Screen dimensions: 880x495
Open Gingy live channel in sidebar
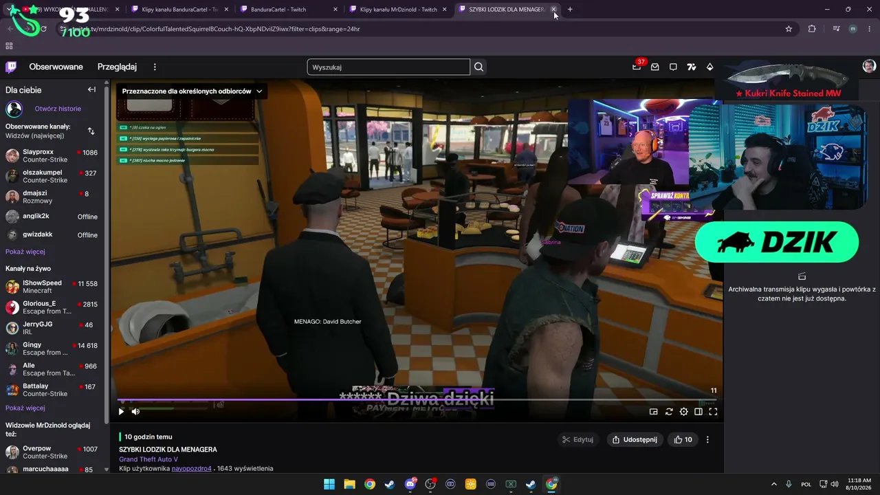pyautogui.click(x=52, y=349)
